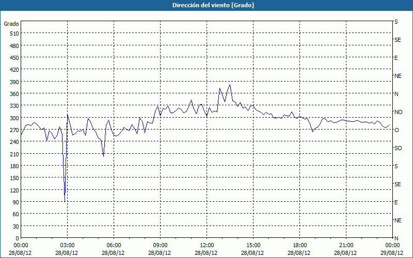
Task: Click the 240 degree label on y-axis
Action: tap(14, 142)
